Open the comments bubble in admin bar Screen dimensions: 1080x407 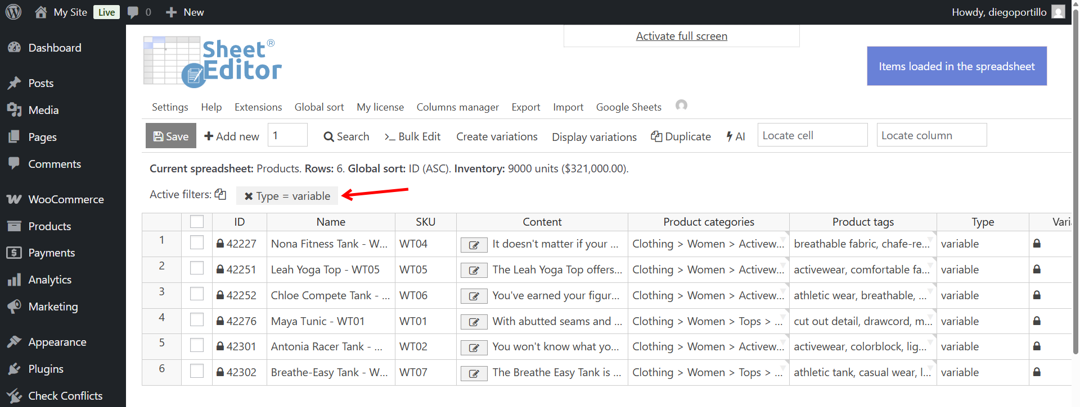coord(133,12)
